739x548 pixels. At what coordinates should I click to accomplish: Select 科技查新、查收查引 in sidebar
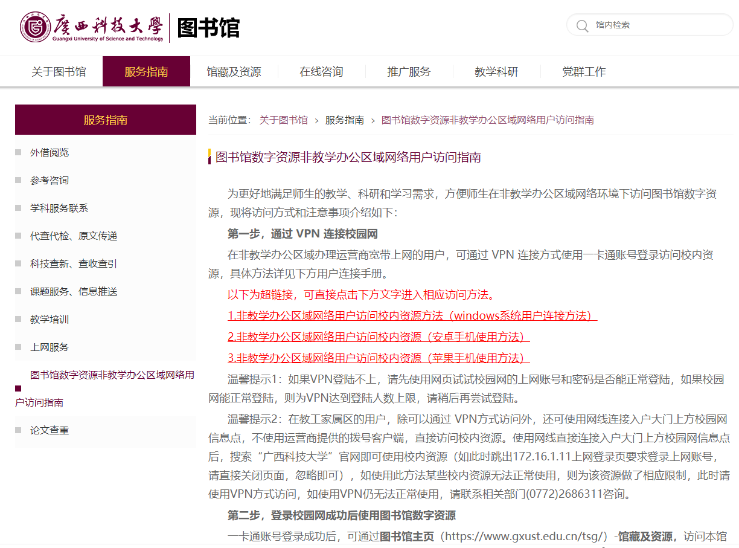tap(74, 263)
